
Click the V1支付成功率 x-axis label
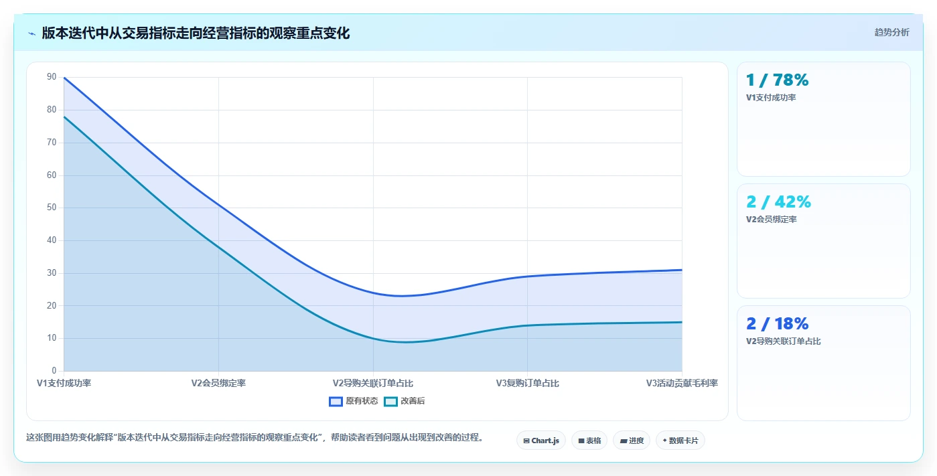(x=64, y=384)
